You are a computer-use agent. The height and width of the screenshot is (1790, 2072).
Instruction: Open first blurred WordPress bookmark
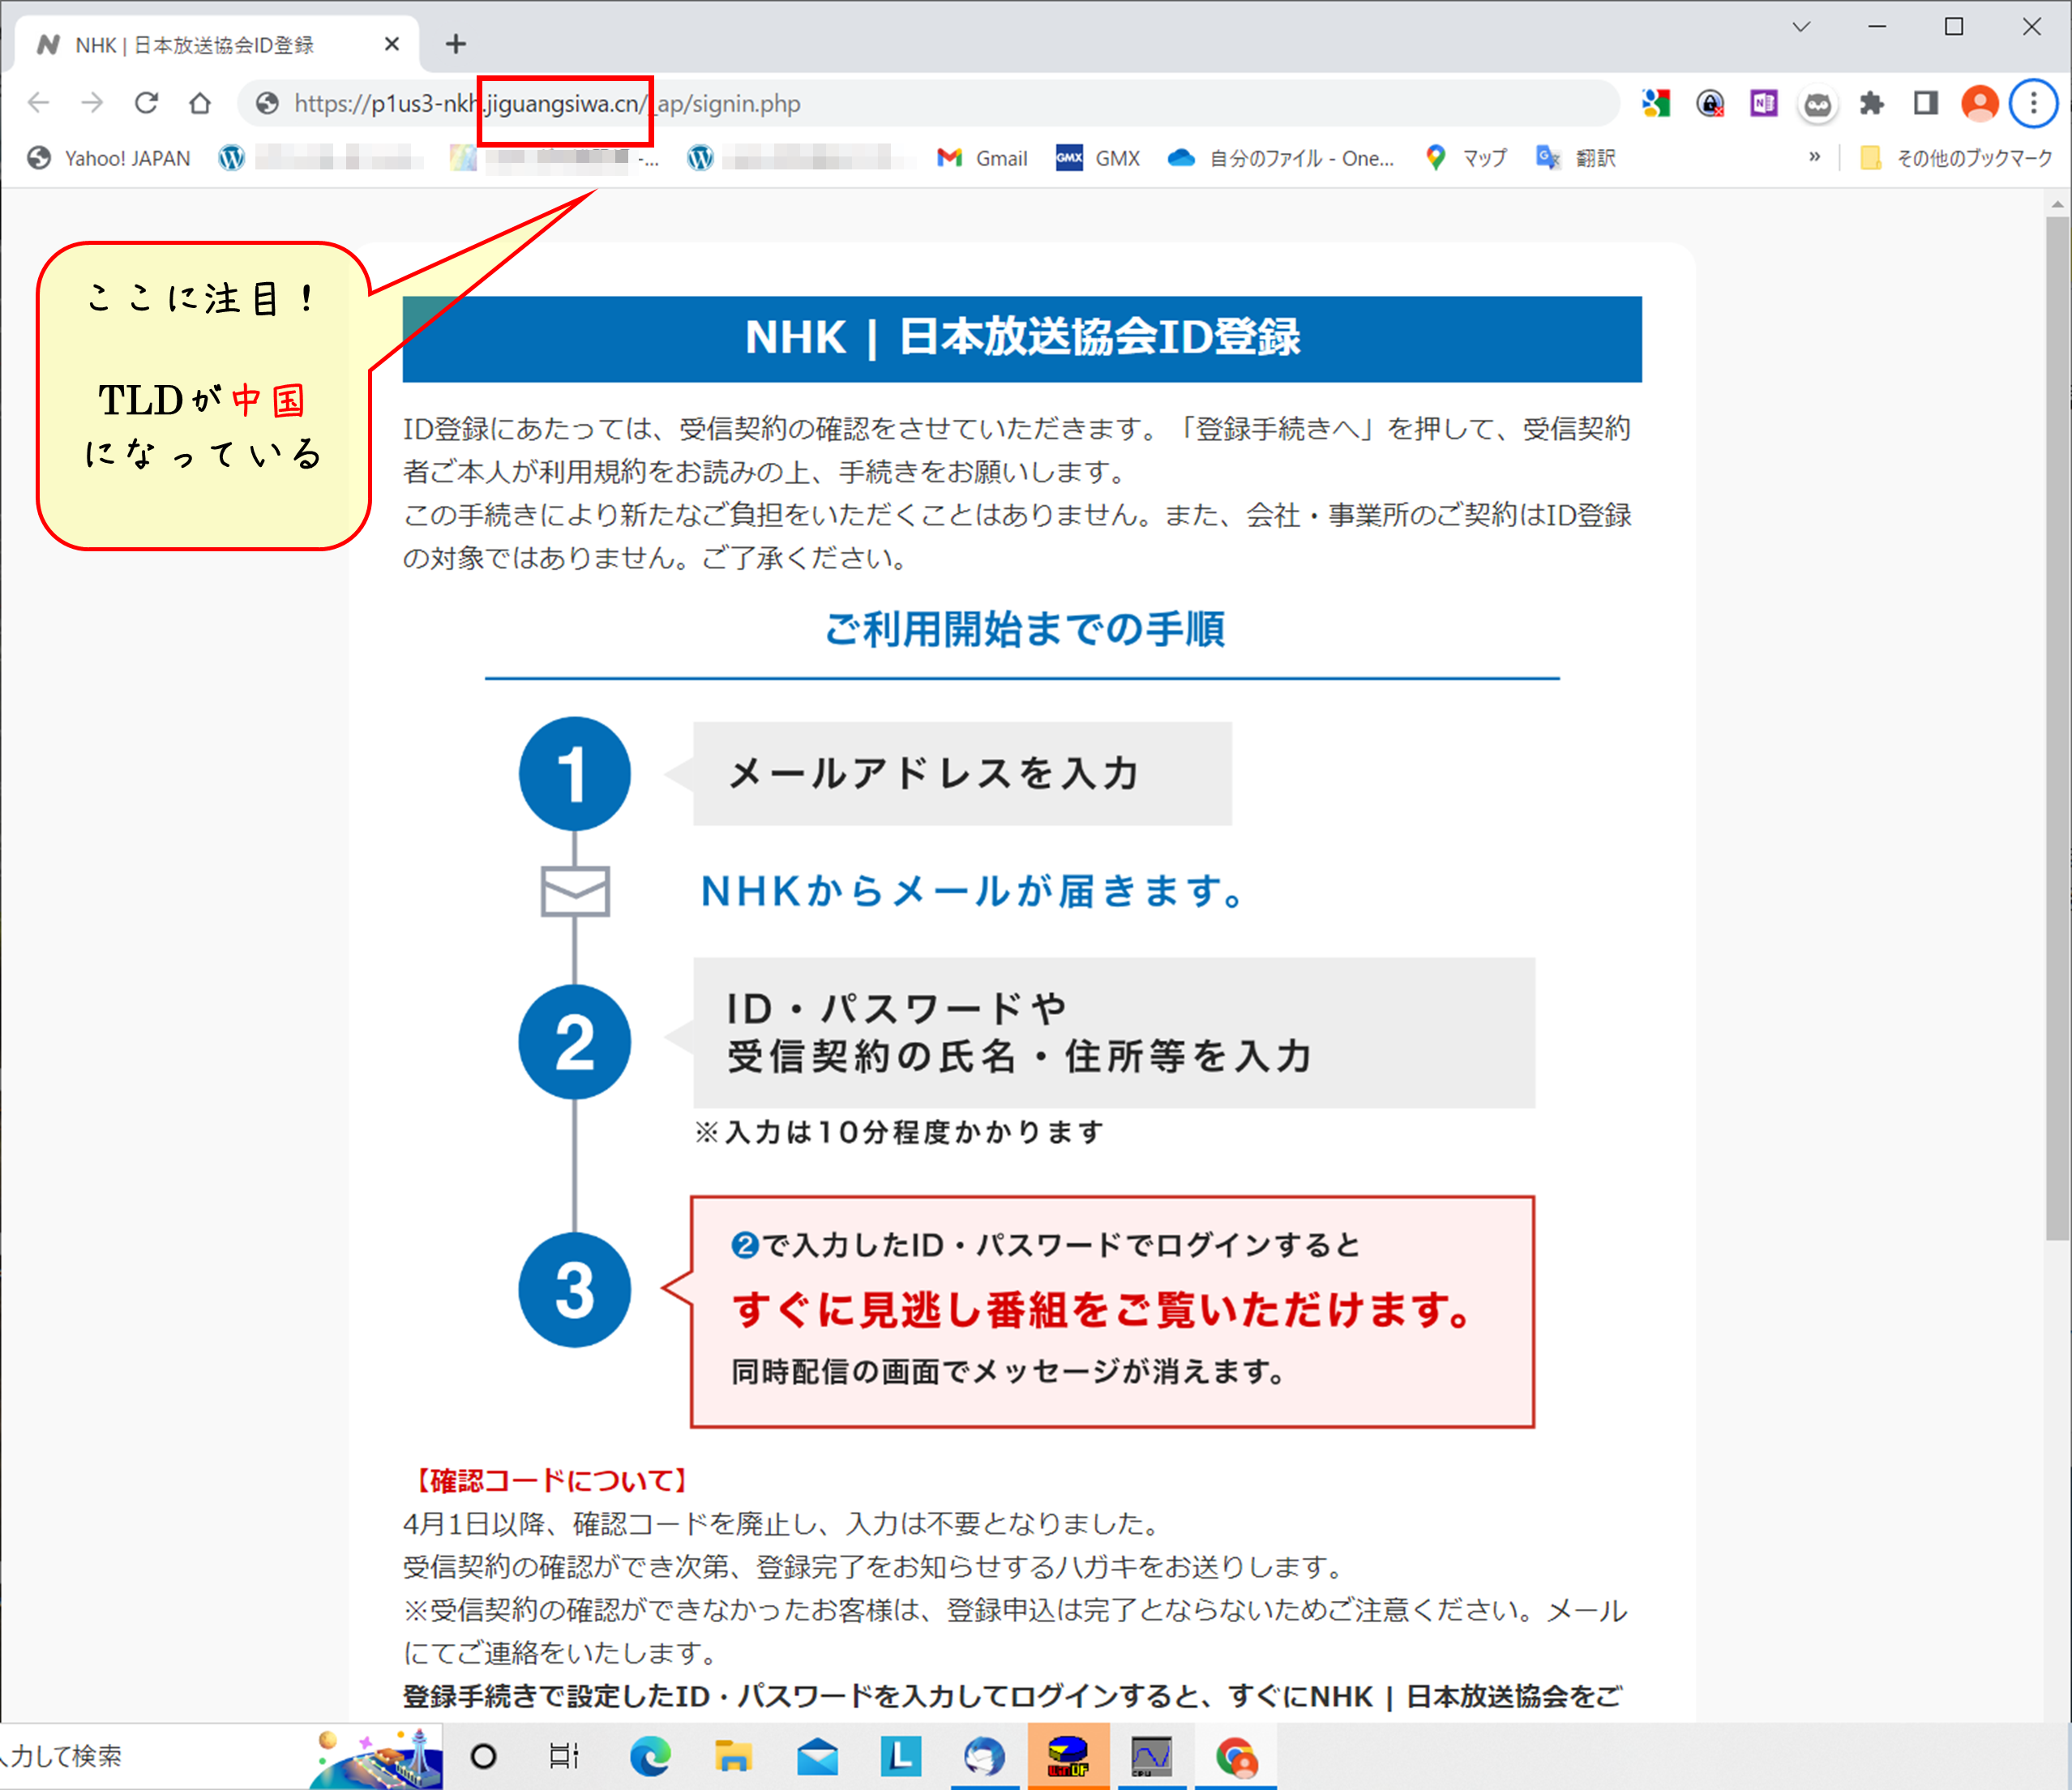tap(321, 158)
